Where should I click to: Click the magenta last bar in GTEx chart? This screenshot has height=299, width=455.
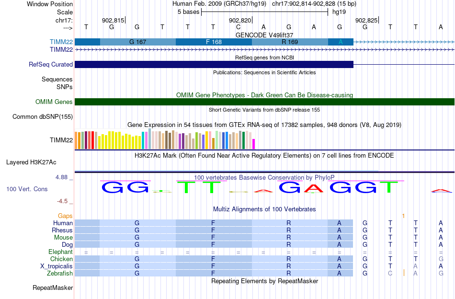pyautogui.click(x=254, y=144)
